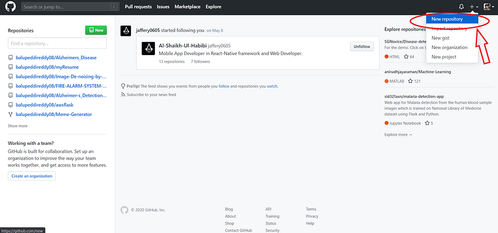The image size is (498, 233).
Task: Click the star icon next to 5
Action: point(427,123)
